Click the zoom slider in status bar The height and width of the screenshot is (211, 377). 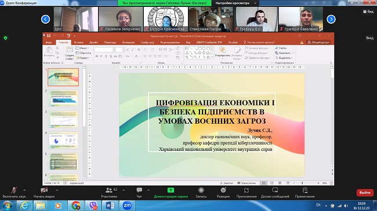[306, 183]
